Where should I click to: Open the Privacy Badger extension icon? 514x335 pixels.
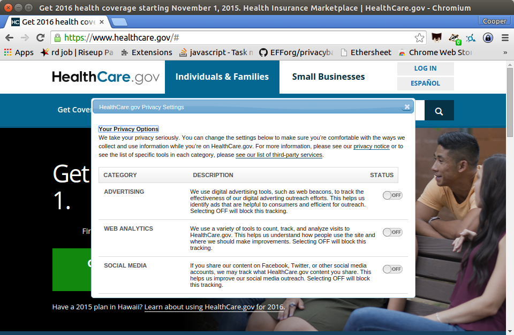pos(453,38)
